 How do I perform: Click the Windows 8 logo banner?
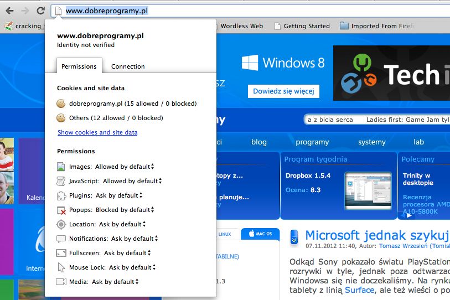pos(283,63)
